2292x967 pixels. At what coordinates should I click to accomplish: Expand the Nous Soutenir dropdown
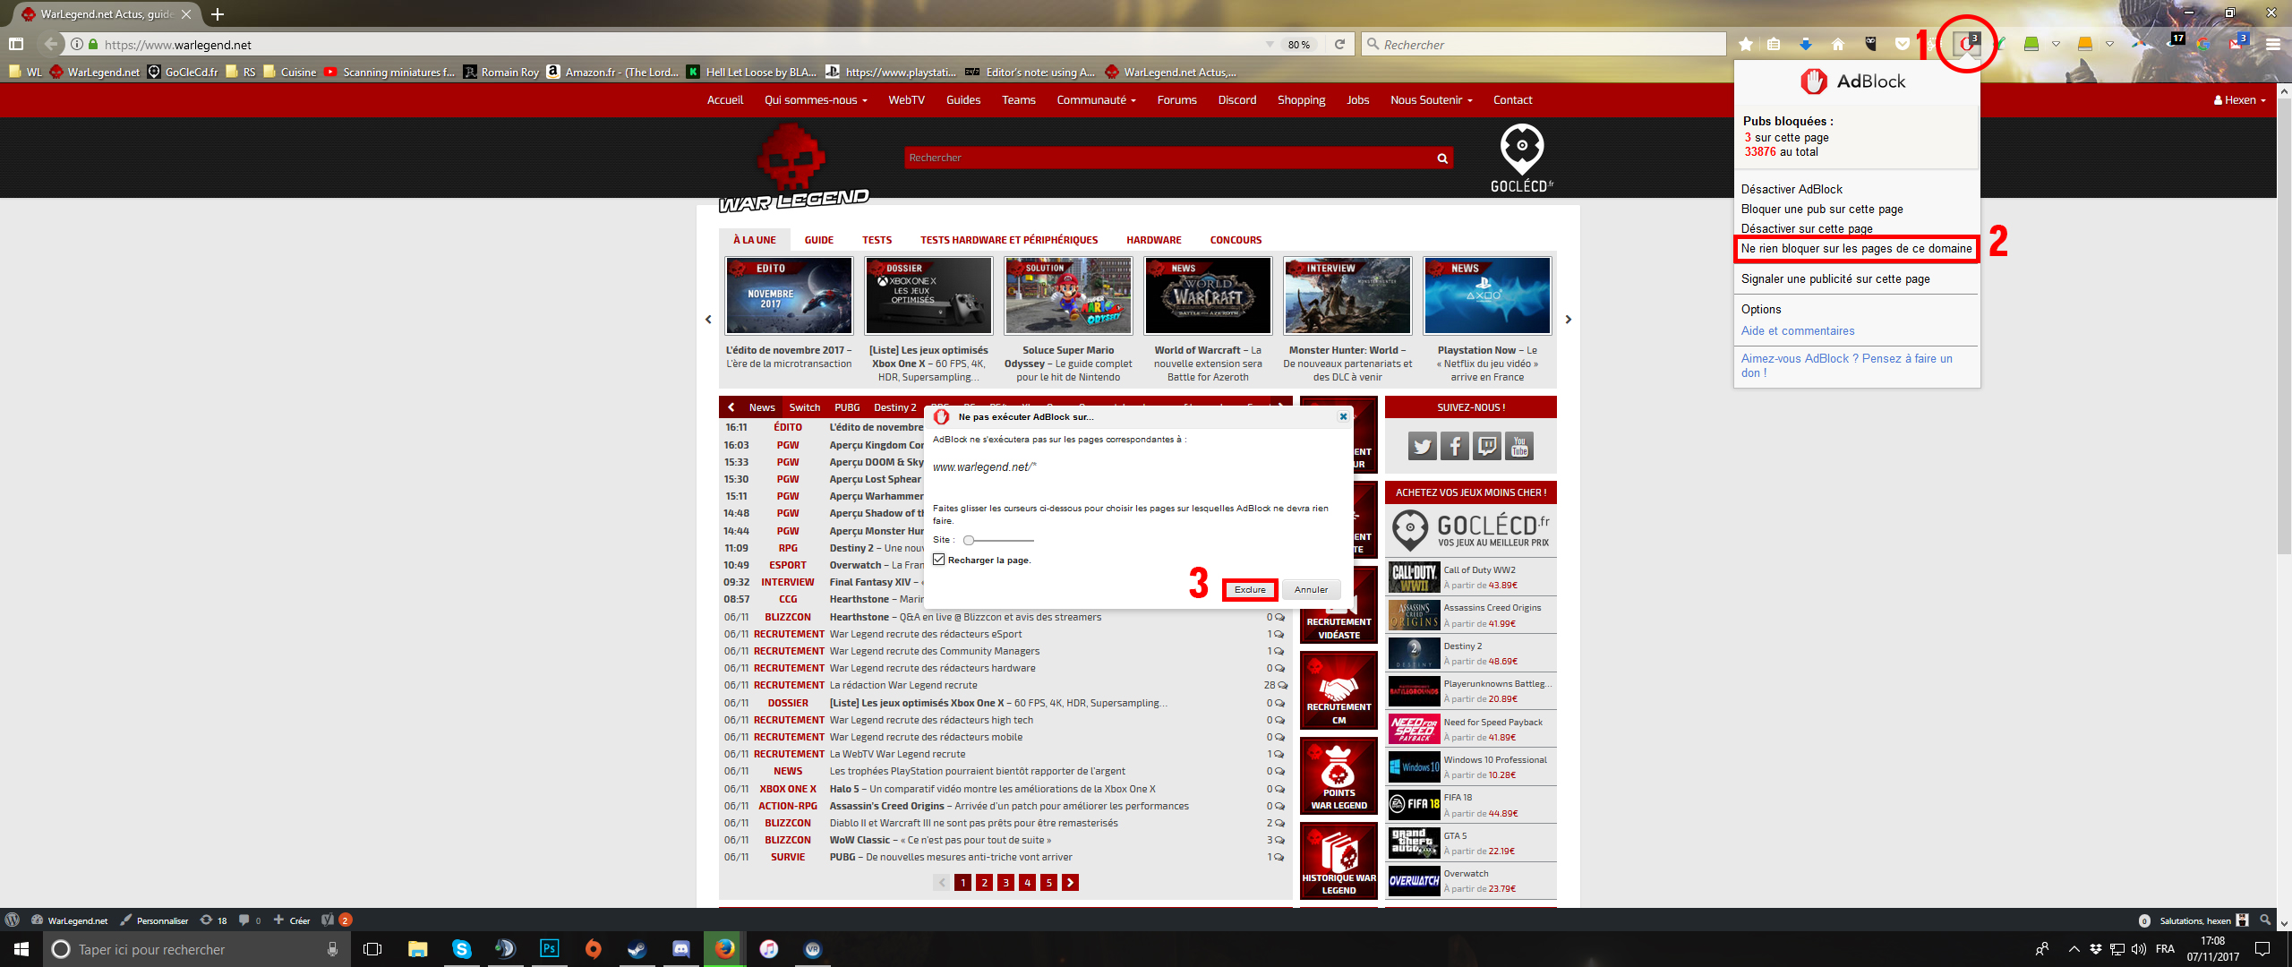(1431, 100)
